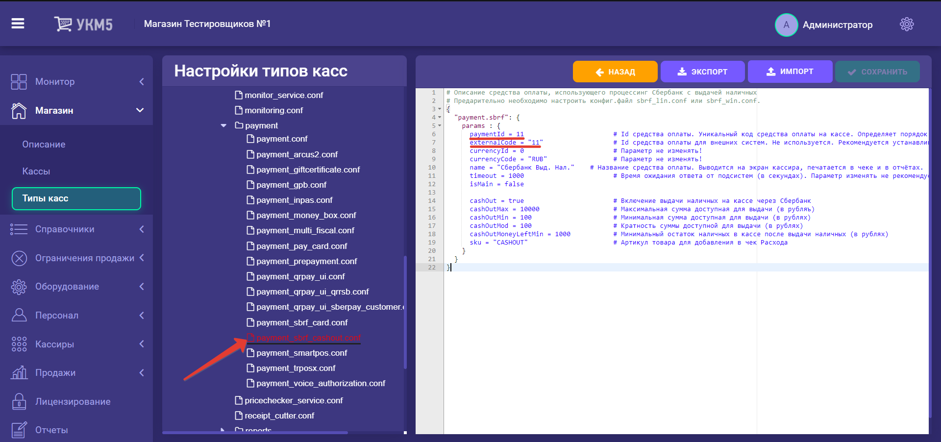The width and height of the screenshot is (941, 442).
Task: Open the Монитор menu item
Action: [55, 82]
